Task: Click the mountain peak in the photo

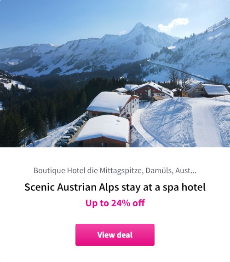Action: pos(139,26)
